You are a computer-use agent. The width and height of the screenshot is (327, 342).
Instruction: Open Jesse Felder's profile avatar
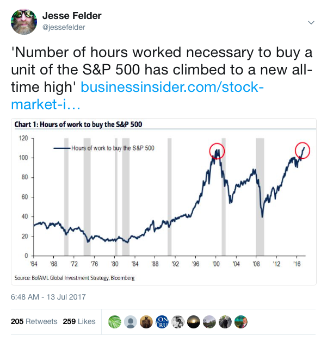click(x=24, y=22)
